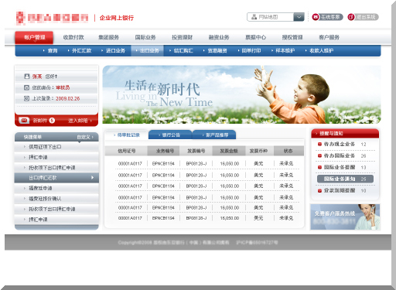The image size is (396, 290).
Task: Select 外汇汇款 in the blue submenu
Action: 81,50
